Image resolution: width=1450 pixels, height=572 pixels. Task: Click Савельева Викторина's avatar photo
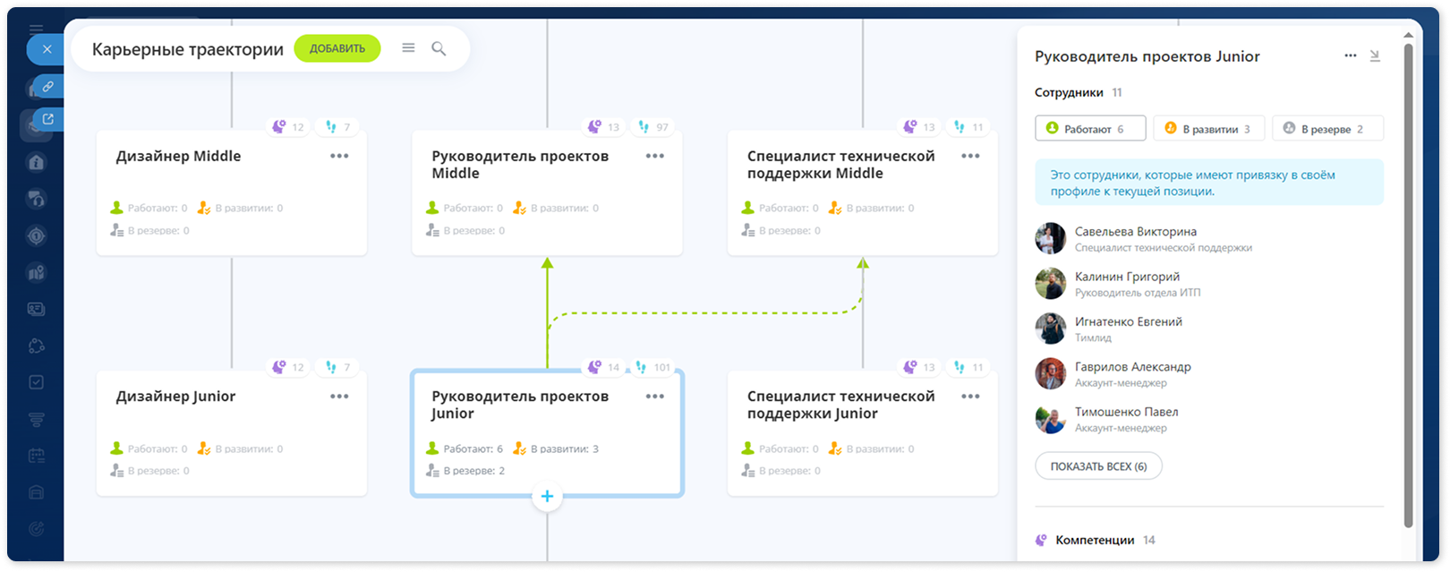pos(1051,239)
